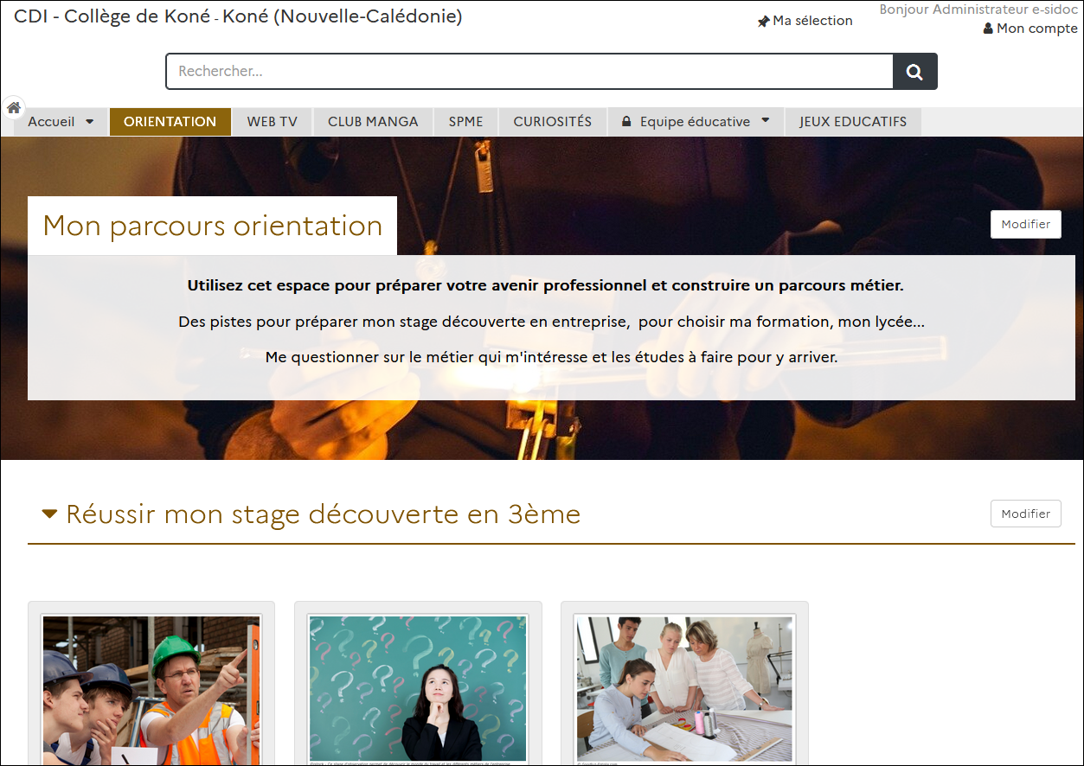The height and width of the screenshot is (766, 1084).
Task: Click the user icon beside Mon compte
Action: pos(988,29)
